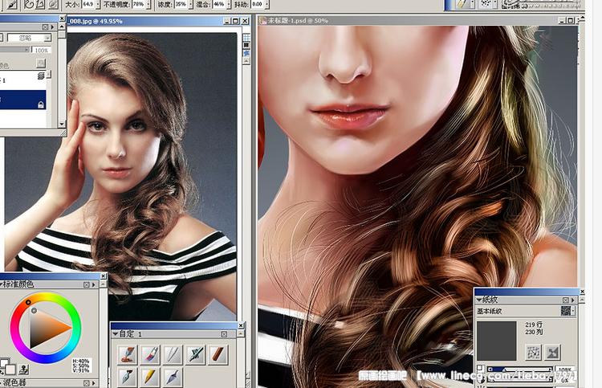Click the 浓度 value field showing 35%
Image resolution: width=602 pixels, height=388 pixels.
click(181, 4)
